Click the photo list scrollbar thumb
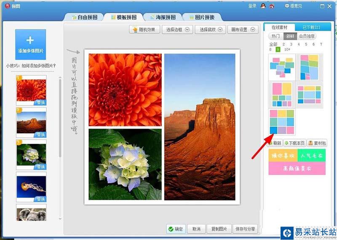 (60, 118)
